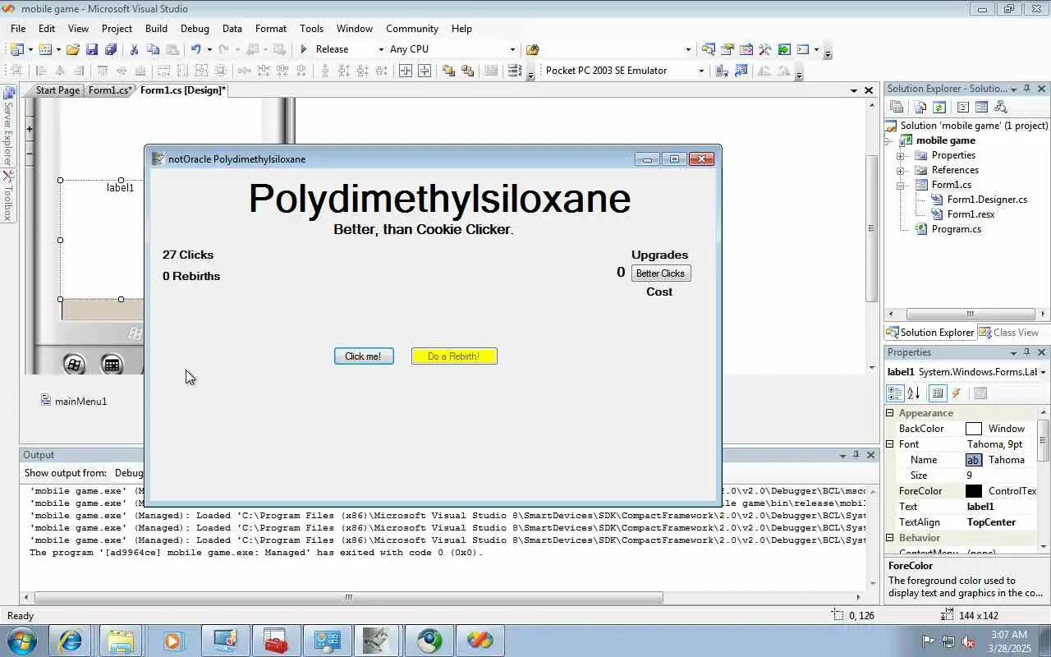Click the Undo arrow icon
Viewport: 1051px width, 657px height.
[195, 49]
